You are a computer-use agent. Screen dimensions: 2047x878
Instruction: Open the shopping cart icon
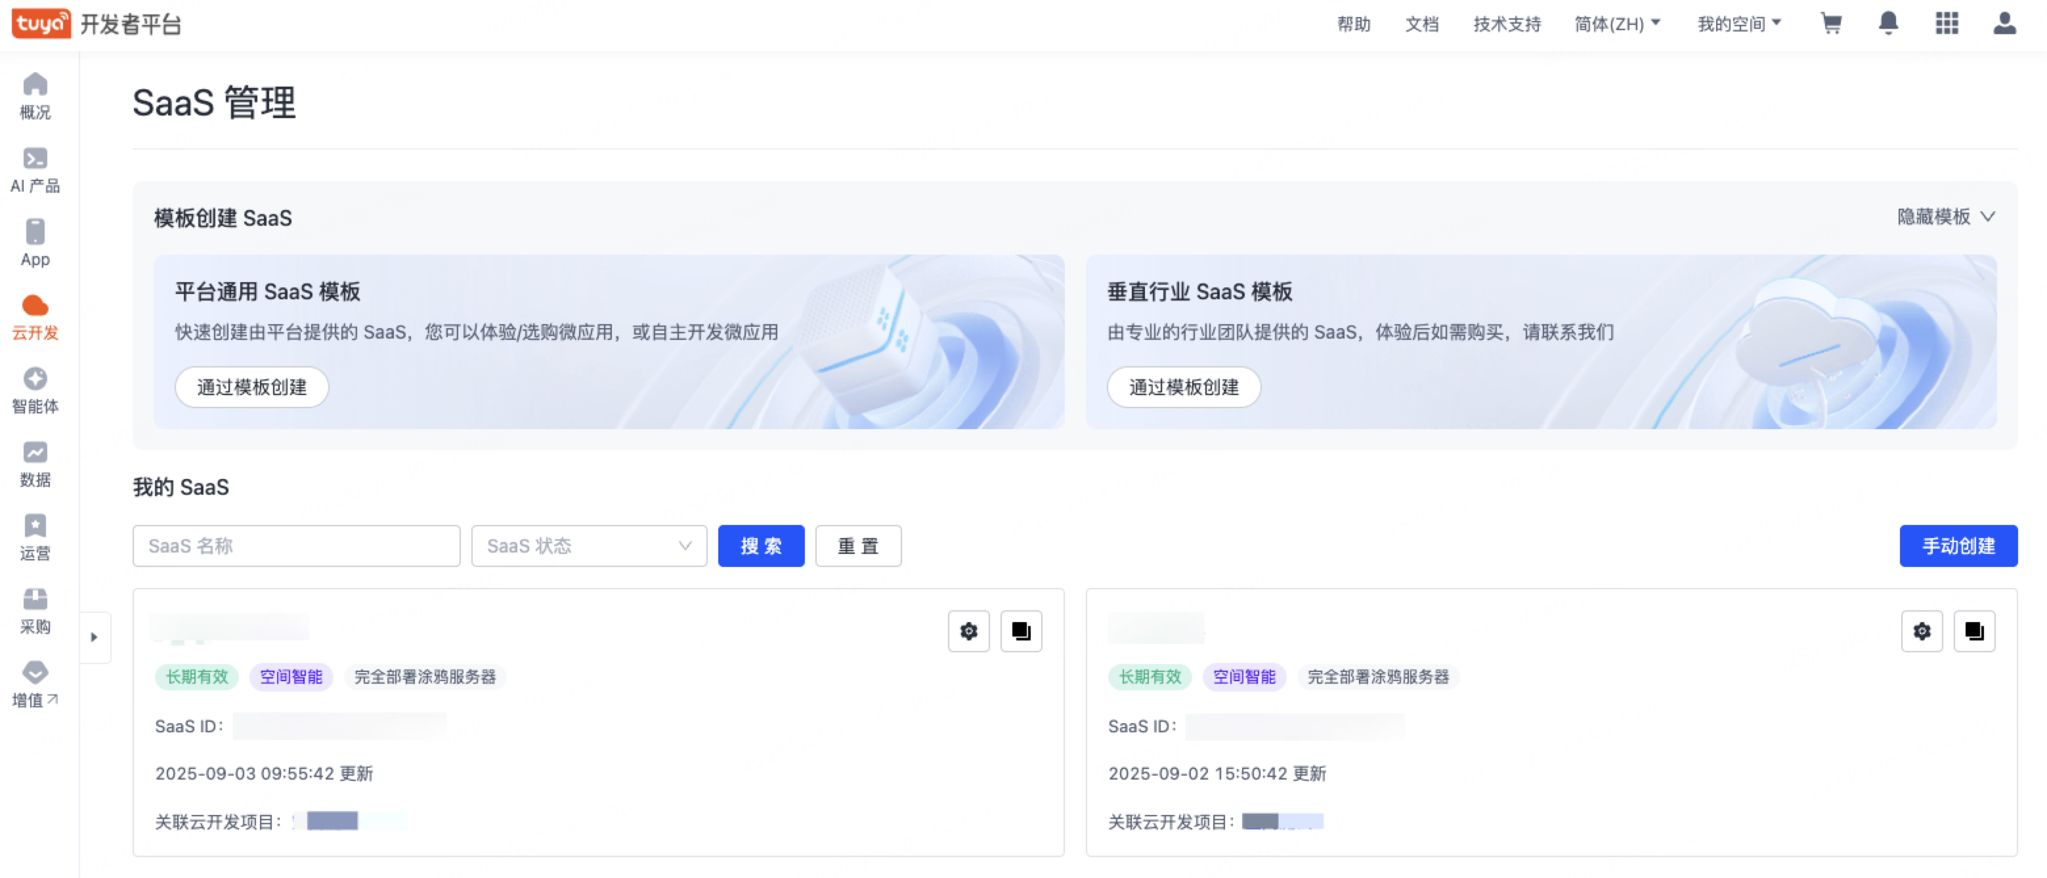point(1831,24)
